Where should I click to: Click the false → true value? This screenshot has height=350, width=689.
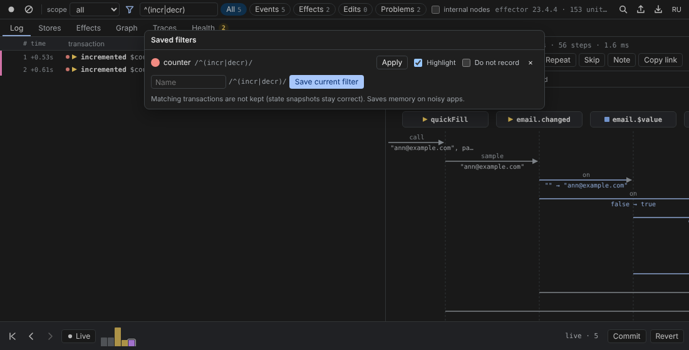click(x=633, y=204)
